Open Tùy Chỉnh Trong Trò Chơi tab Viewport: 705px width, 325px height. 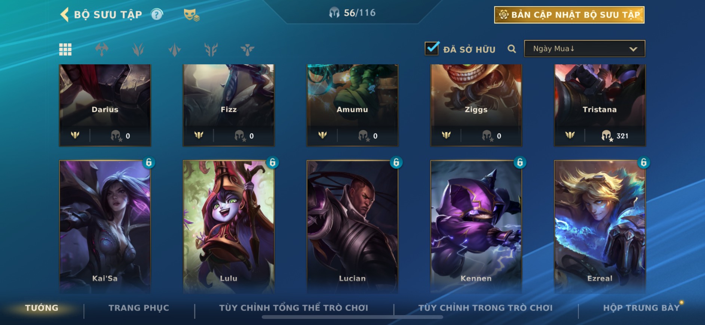coord(485,308)
